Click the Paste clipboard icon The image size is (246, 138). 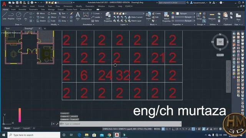click(226, 16)
